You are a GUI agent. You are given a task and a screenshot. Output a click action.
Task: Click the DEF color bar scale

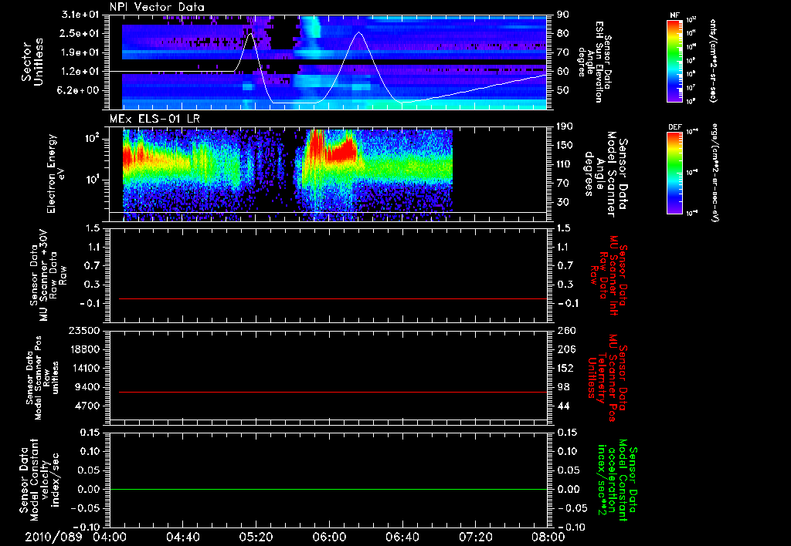674,173
